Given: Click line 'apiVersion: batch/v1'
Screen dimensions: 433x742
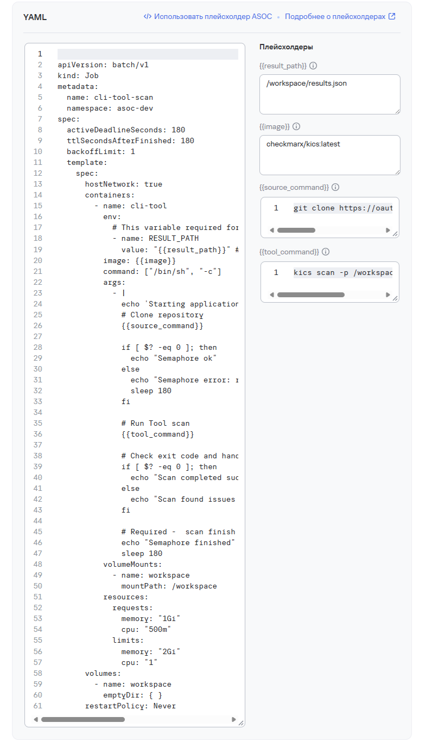Looking at the screenshot, I should tap(103, 65).
